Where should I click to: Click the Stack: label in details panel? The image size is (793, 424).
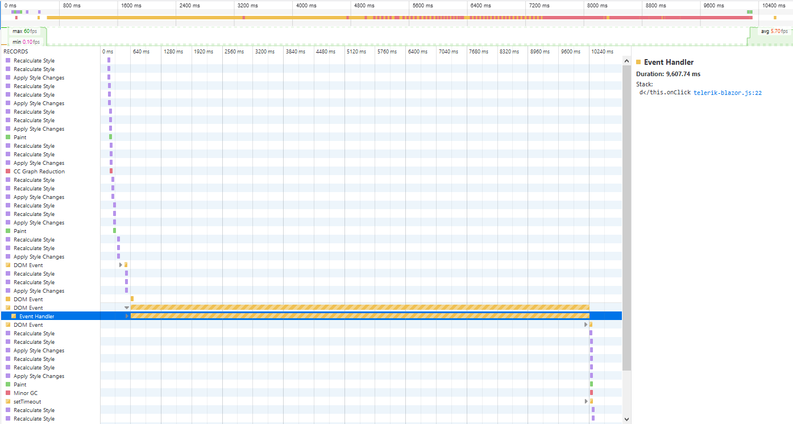(x=645, y=84)
